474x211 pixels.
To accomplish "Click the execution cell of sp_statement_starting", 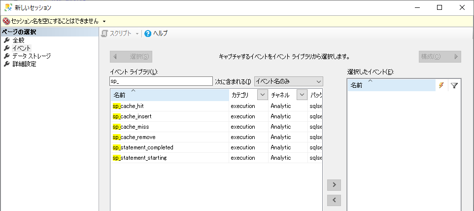I will [x=248, y=158].
